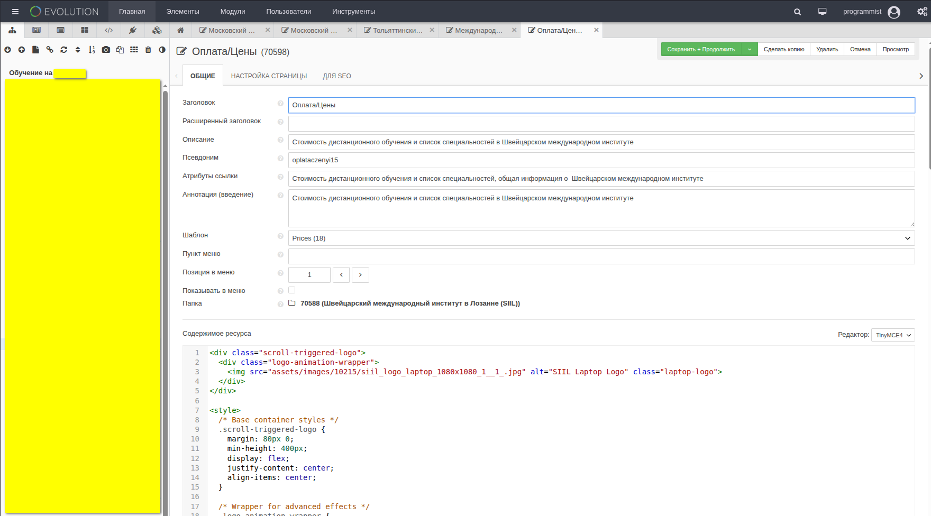Click the 'Сделать копию' button

[x=783, y=49]
